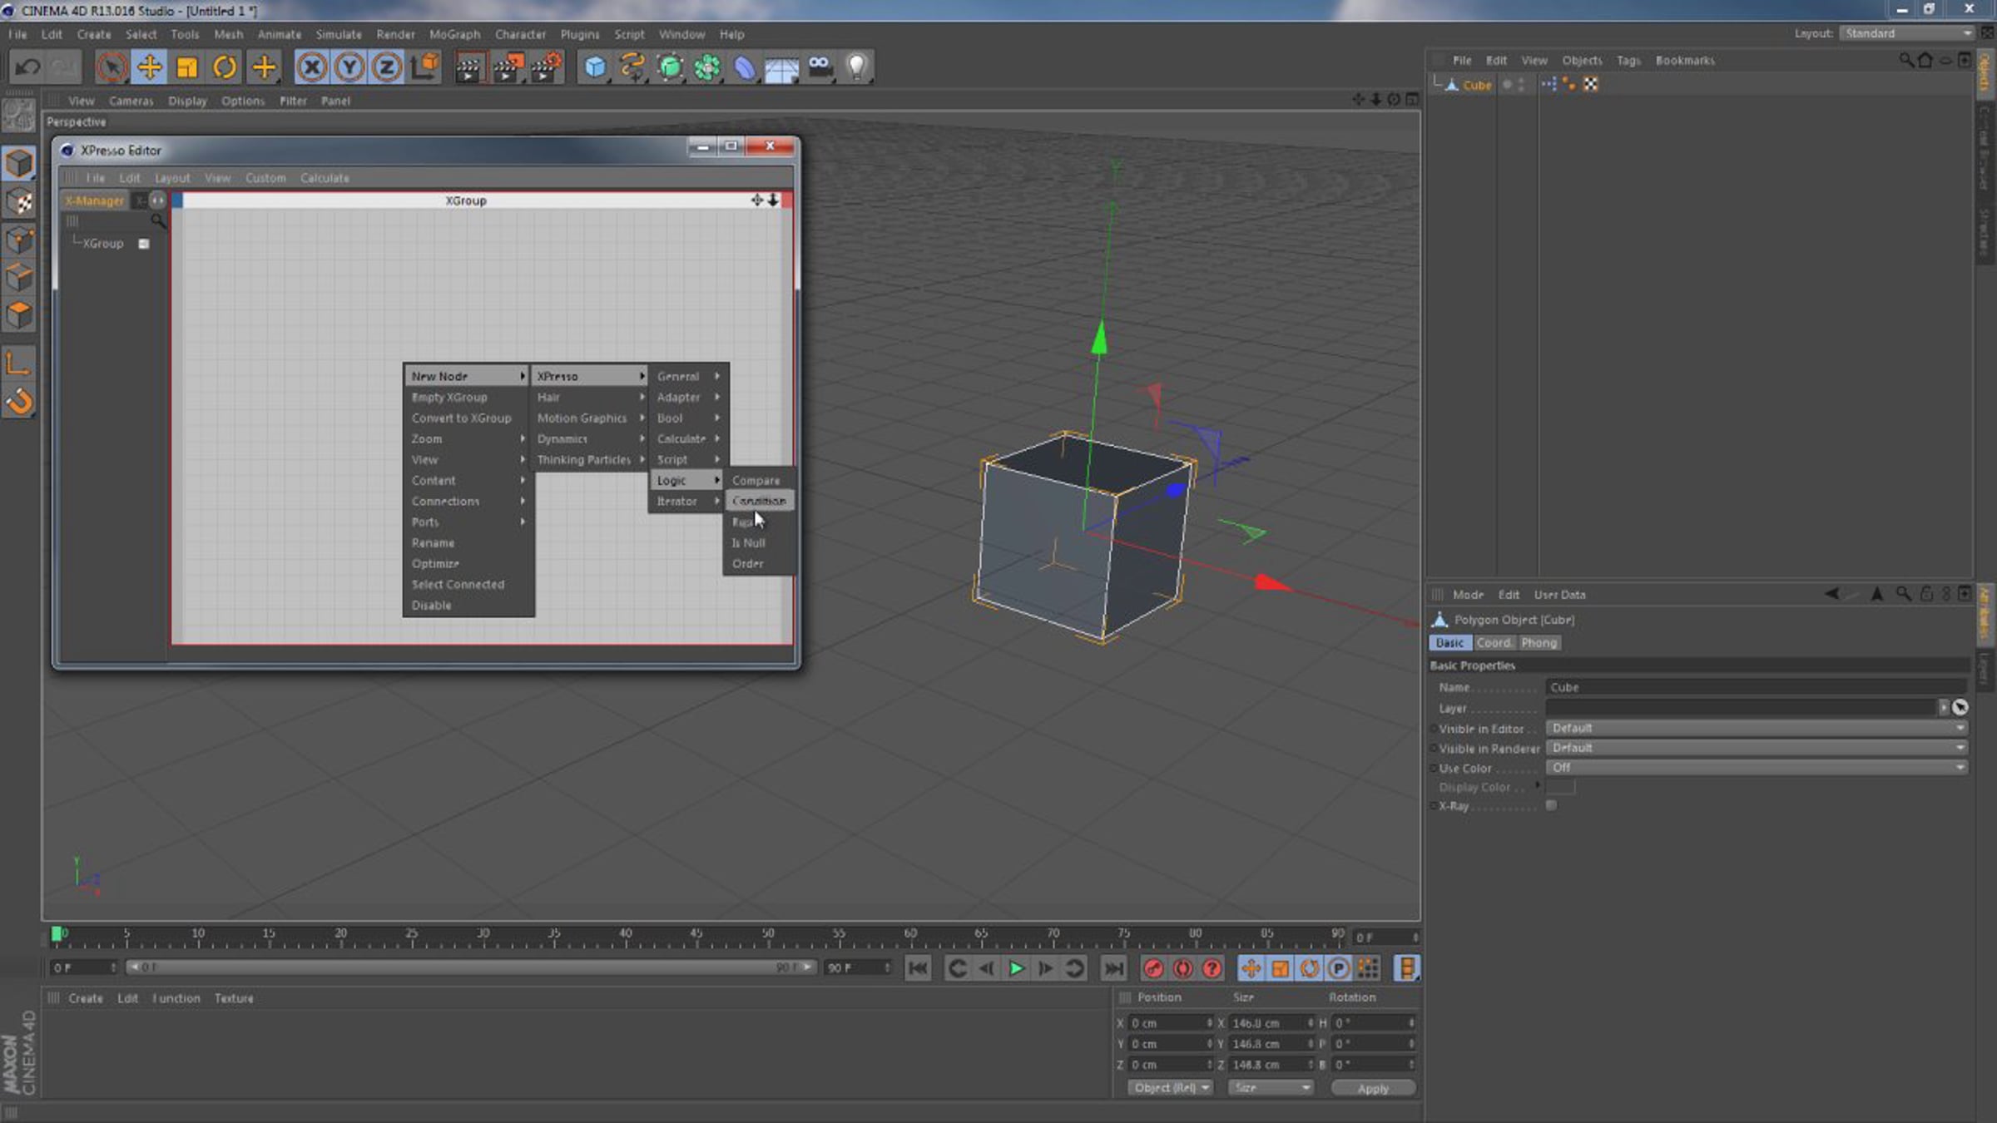
Task: Render to Picture Viewer
Action: pos(508,67)
